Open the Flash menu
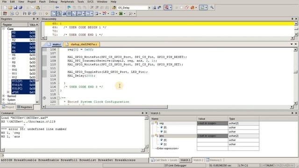The height and width of the screenshot is (168, 299). point(42,2)
